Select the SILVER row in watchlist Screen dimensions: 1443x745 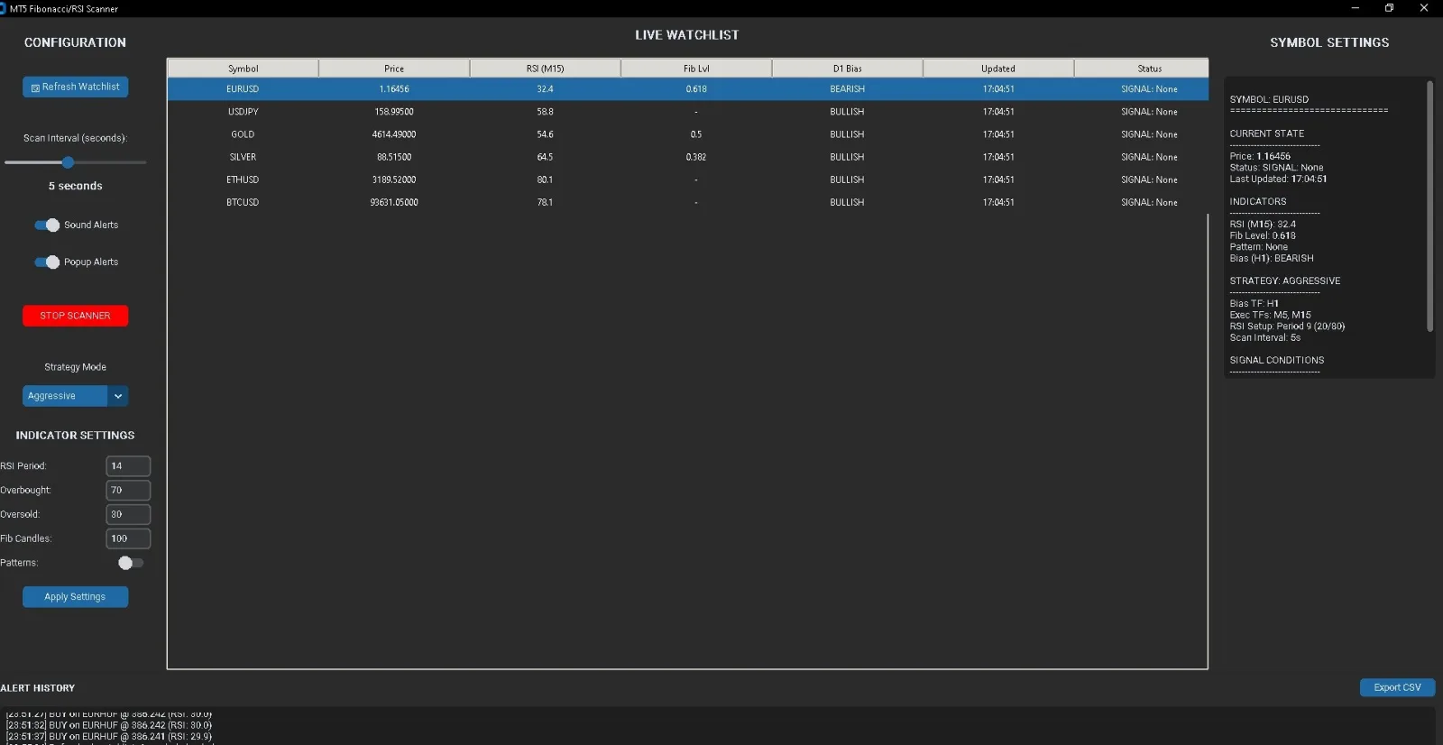click(x=687, y=157)
